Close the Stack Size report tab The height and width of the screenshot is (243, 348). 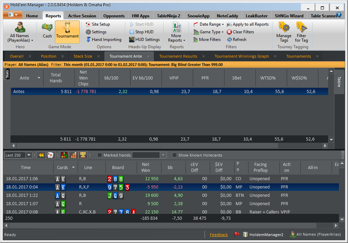(x=98, y=57)
